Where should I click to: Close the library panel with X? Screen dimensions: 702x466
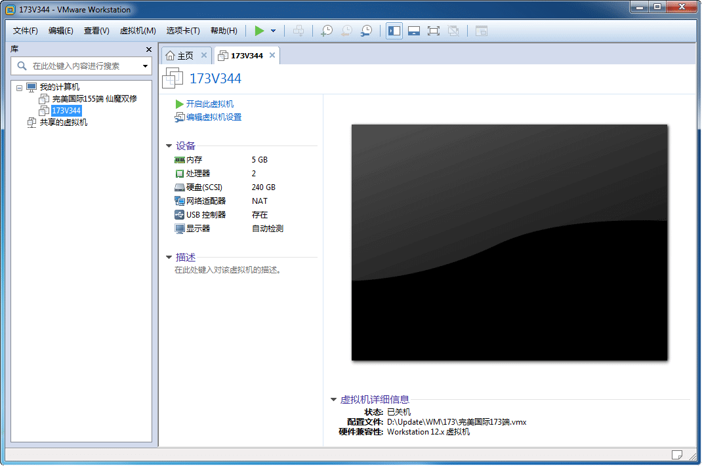[148, 50]
